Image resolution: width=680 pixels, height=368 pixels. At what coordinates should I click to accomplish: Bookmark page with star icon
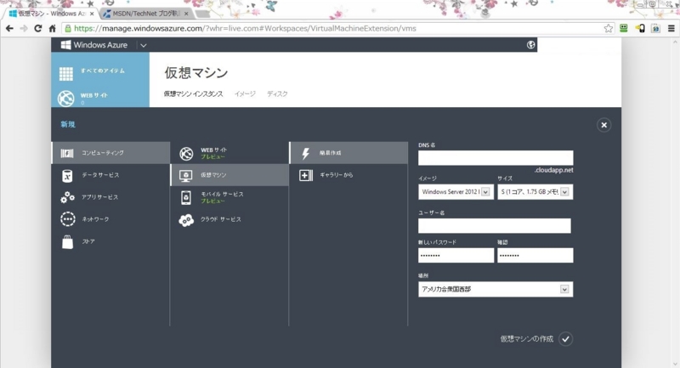pyautogui.click(x=609, y=29)
